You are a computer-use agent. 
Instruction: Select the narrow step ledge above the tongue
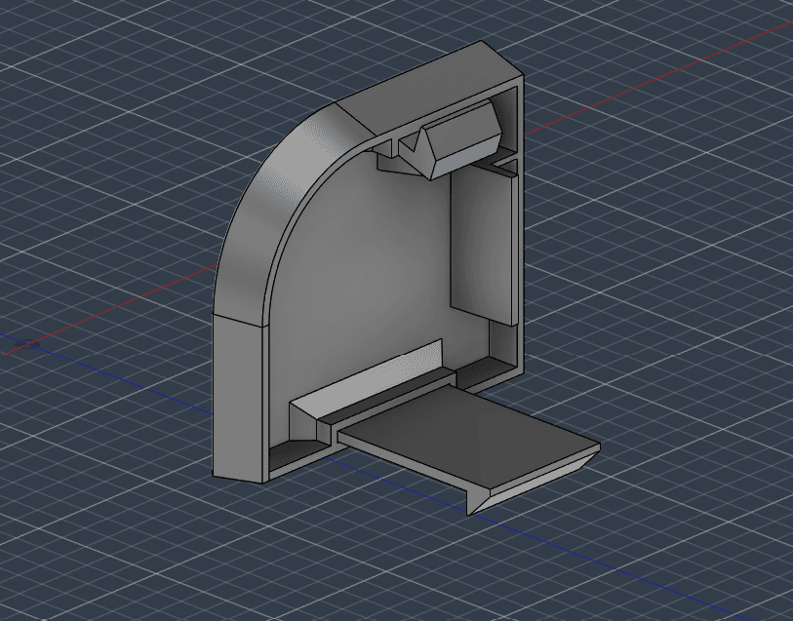[x=387, y=398]
